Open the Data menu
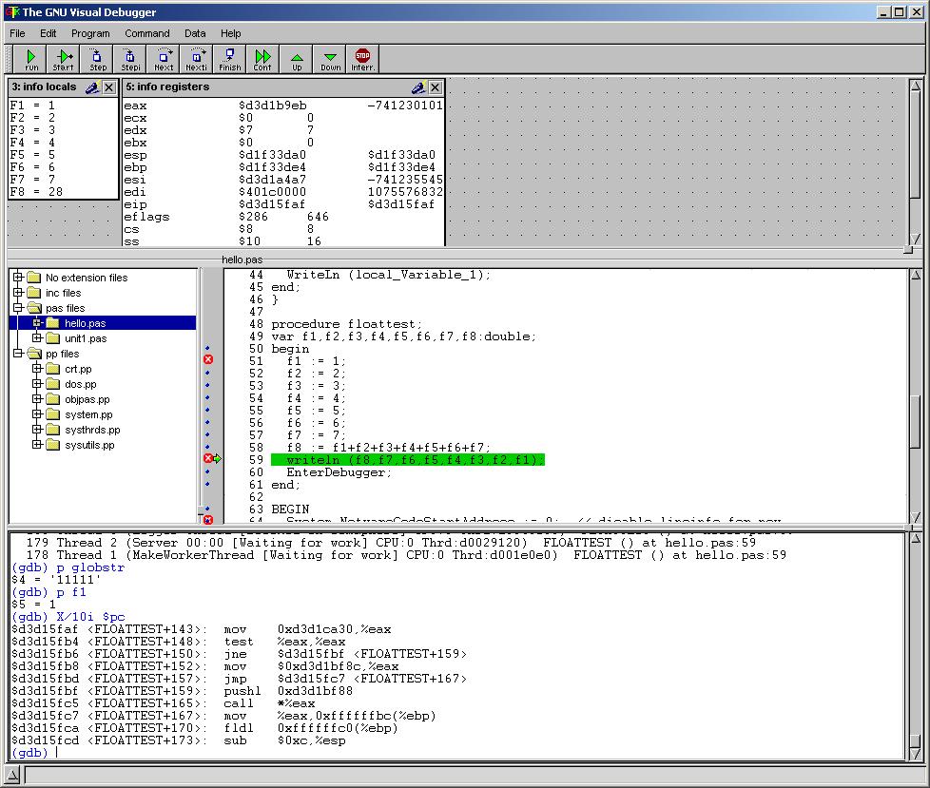 pos(195,33)
